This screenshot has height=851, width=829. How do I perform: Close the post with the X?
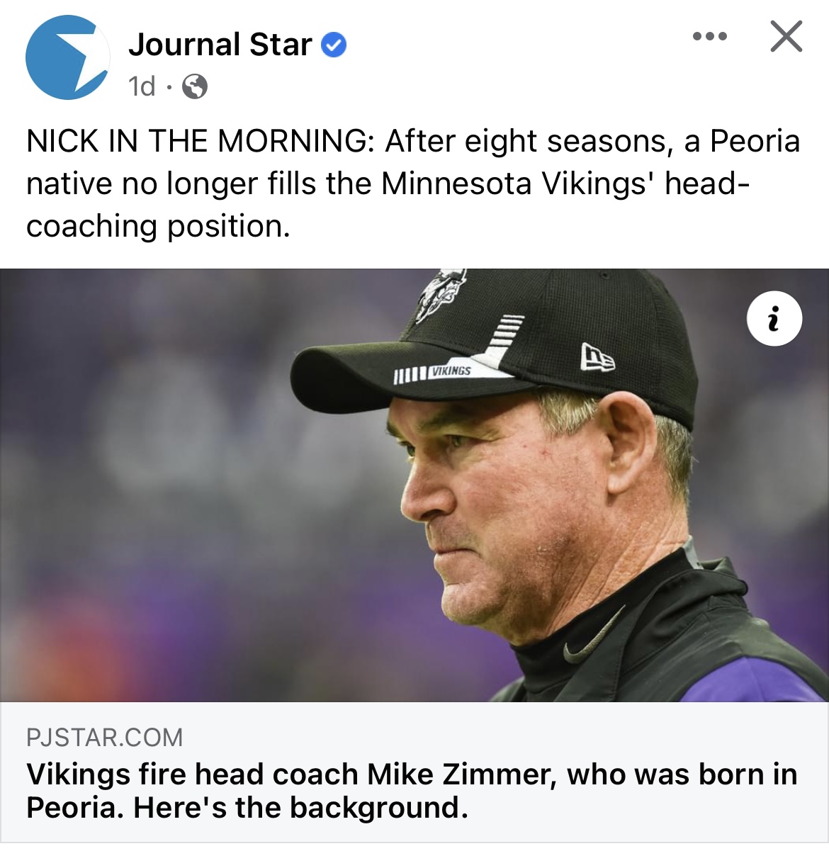tap(786, 36)
